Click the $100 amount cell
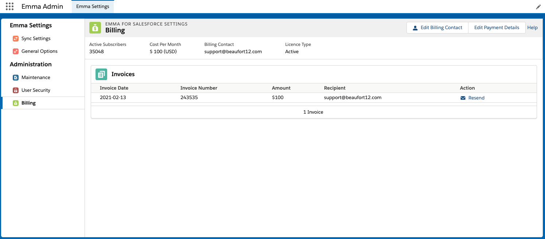The height and width of the screenshot is (239, 545). 278,98
